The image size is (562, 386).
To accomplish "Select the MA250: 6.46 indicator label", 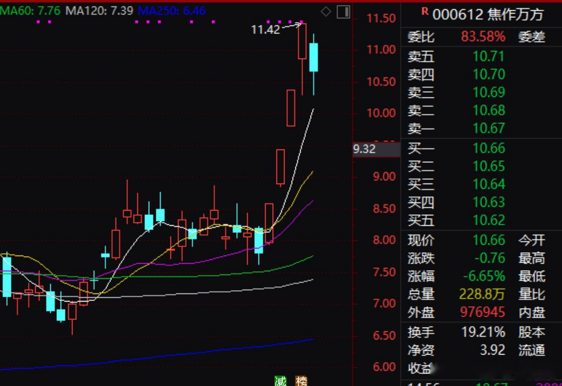I will pos(172,11).
